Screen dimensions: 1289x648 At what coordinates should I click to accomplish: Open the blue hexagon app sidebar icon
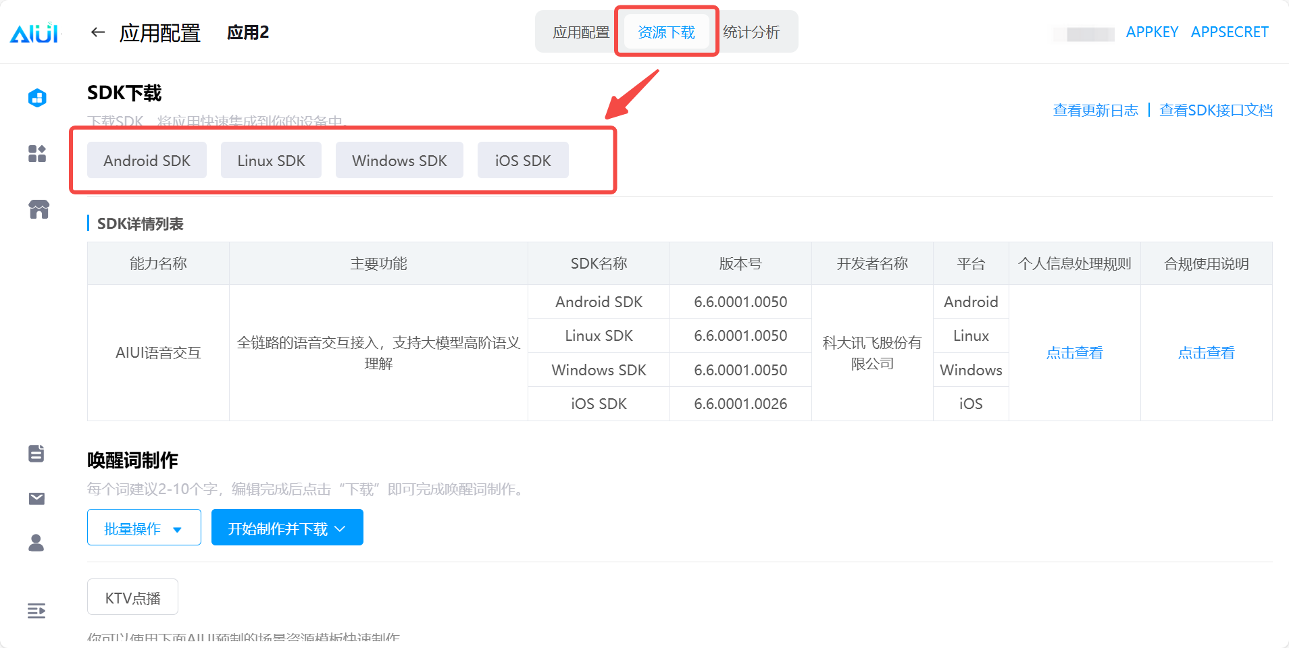(x=37, y=98)
